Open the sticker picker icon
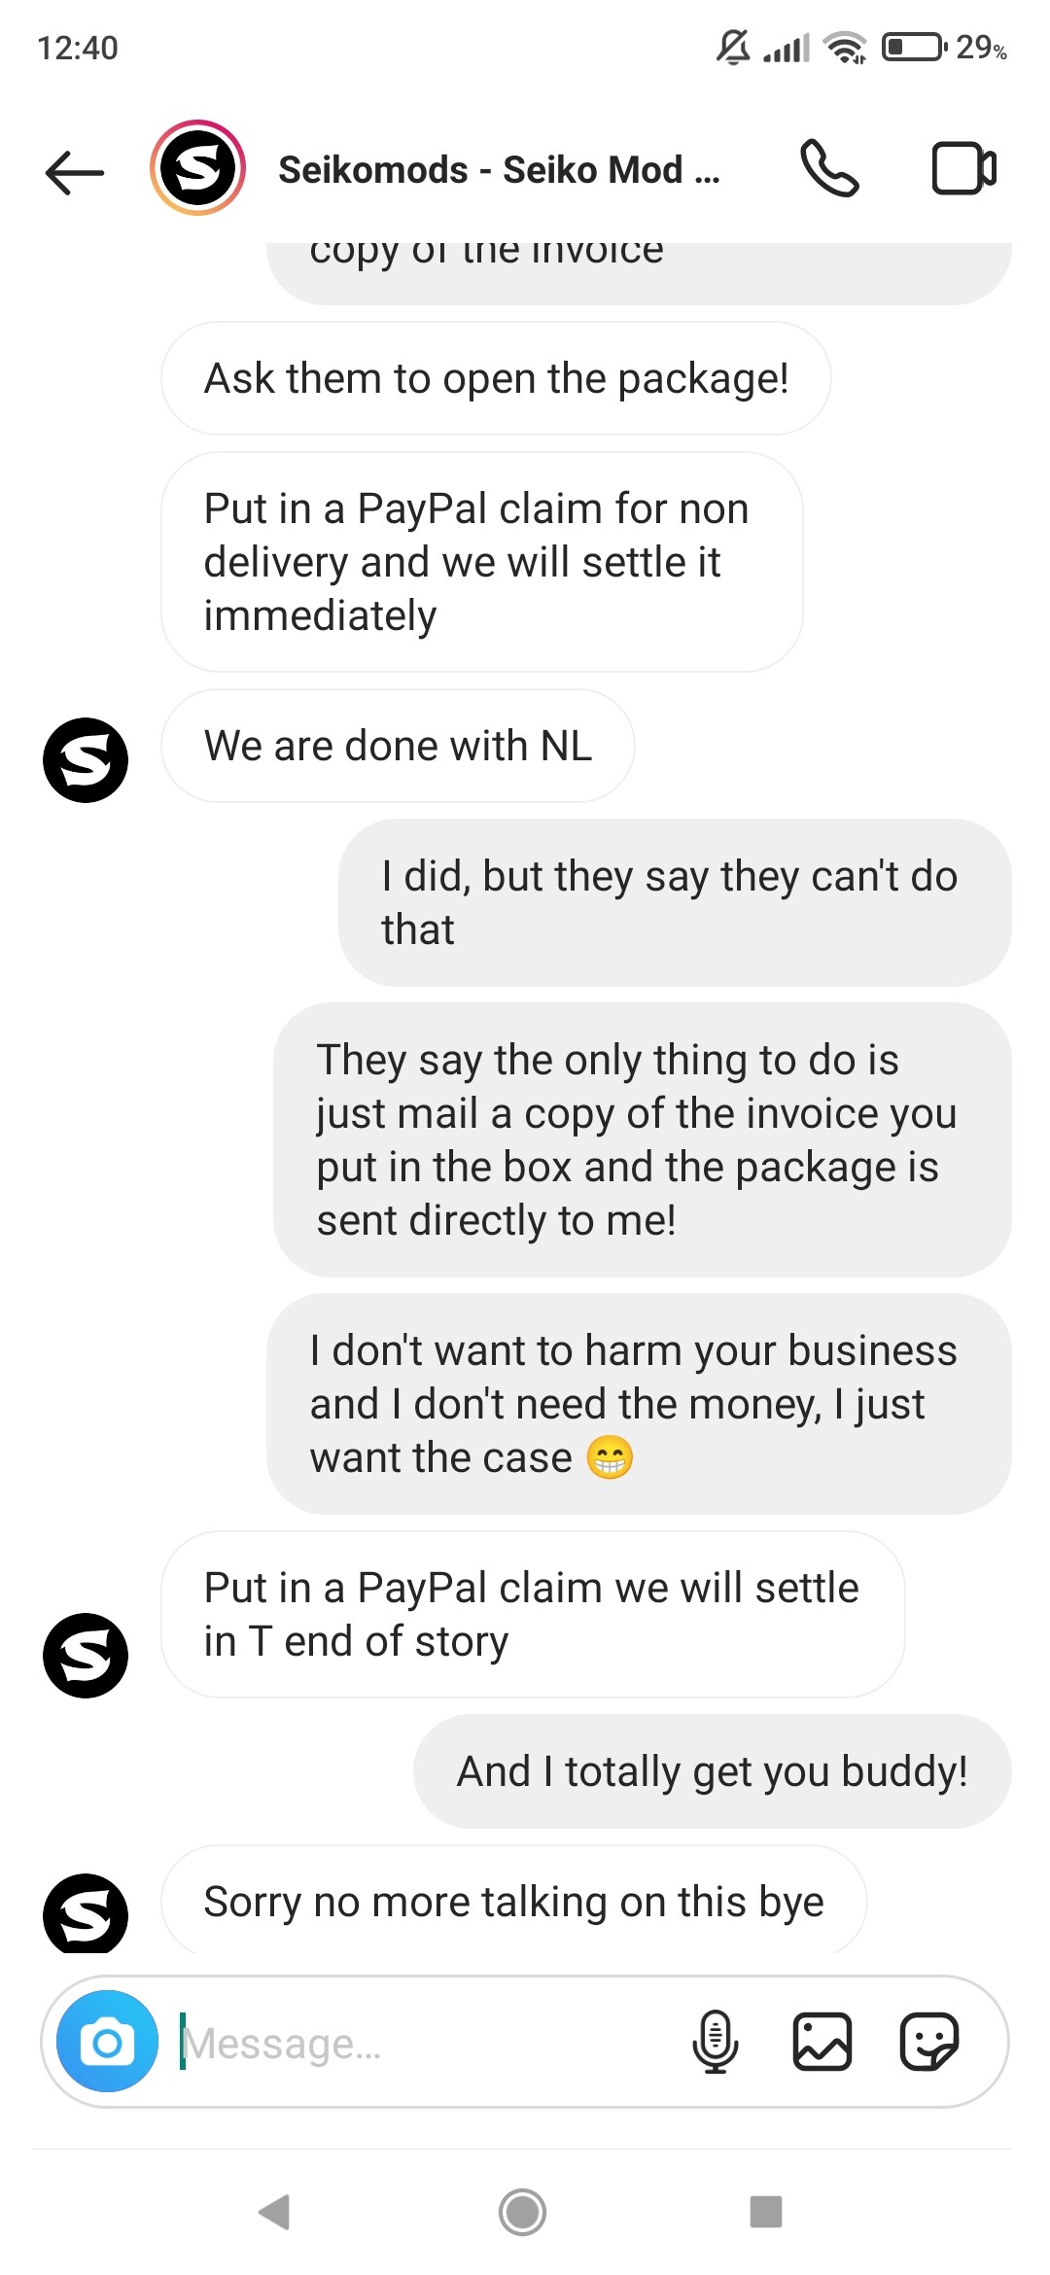 [929, 2041]
